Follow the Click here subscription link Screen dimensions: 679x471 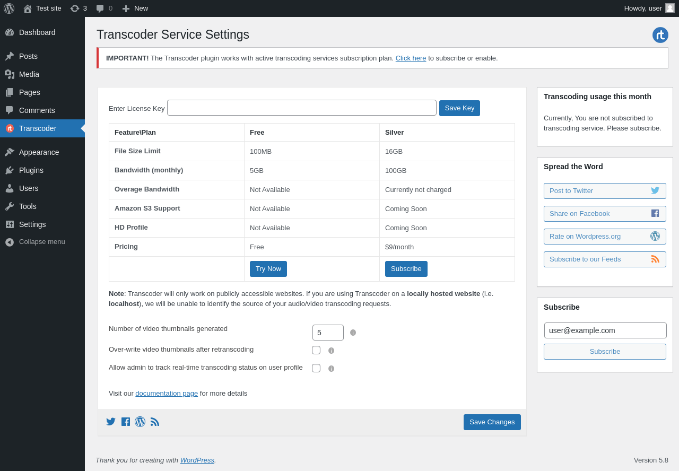pos(411,58)
